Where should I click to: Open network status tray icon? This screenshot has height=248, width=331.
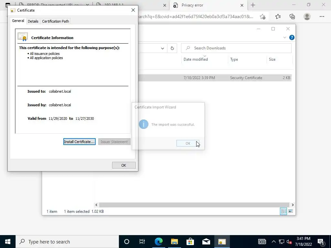point(282,242)
